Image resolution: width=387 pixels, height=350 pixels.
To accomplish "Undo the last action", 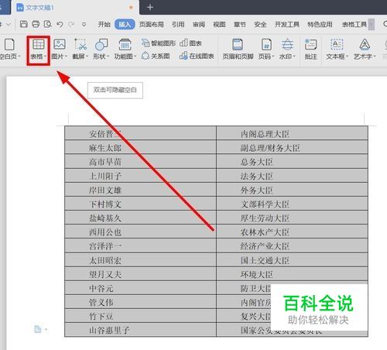I will pyautogui.click(x=60, y=24).
